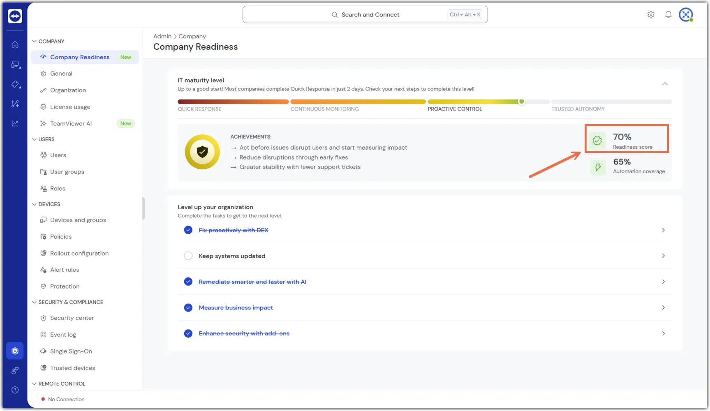Click the PROACTIVE CONTROL stage label
The image size is (710, 411).
click(x=455, y=109)
